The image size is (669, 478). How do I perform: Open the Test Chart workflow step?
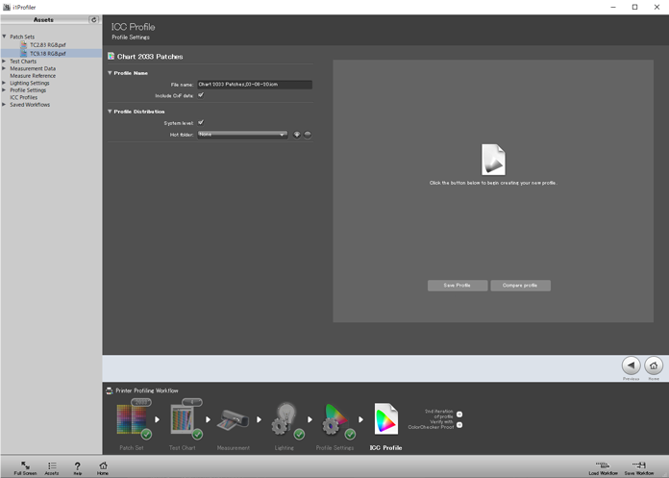184,420
